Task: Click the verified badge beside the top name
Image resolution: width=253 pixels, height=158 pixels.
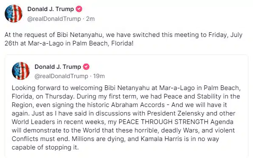Action: (79, 9)
